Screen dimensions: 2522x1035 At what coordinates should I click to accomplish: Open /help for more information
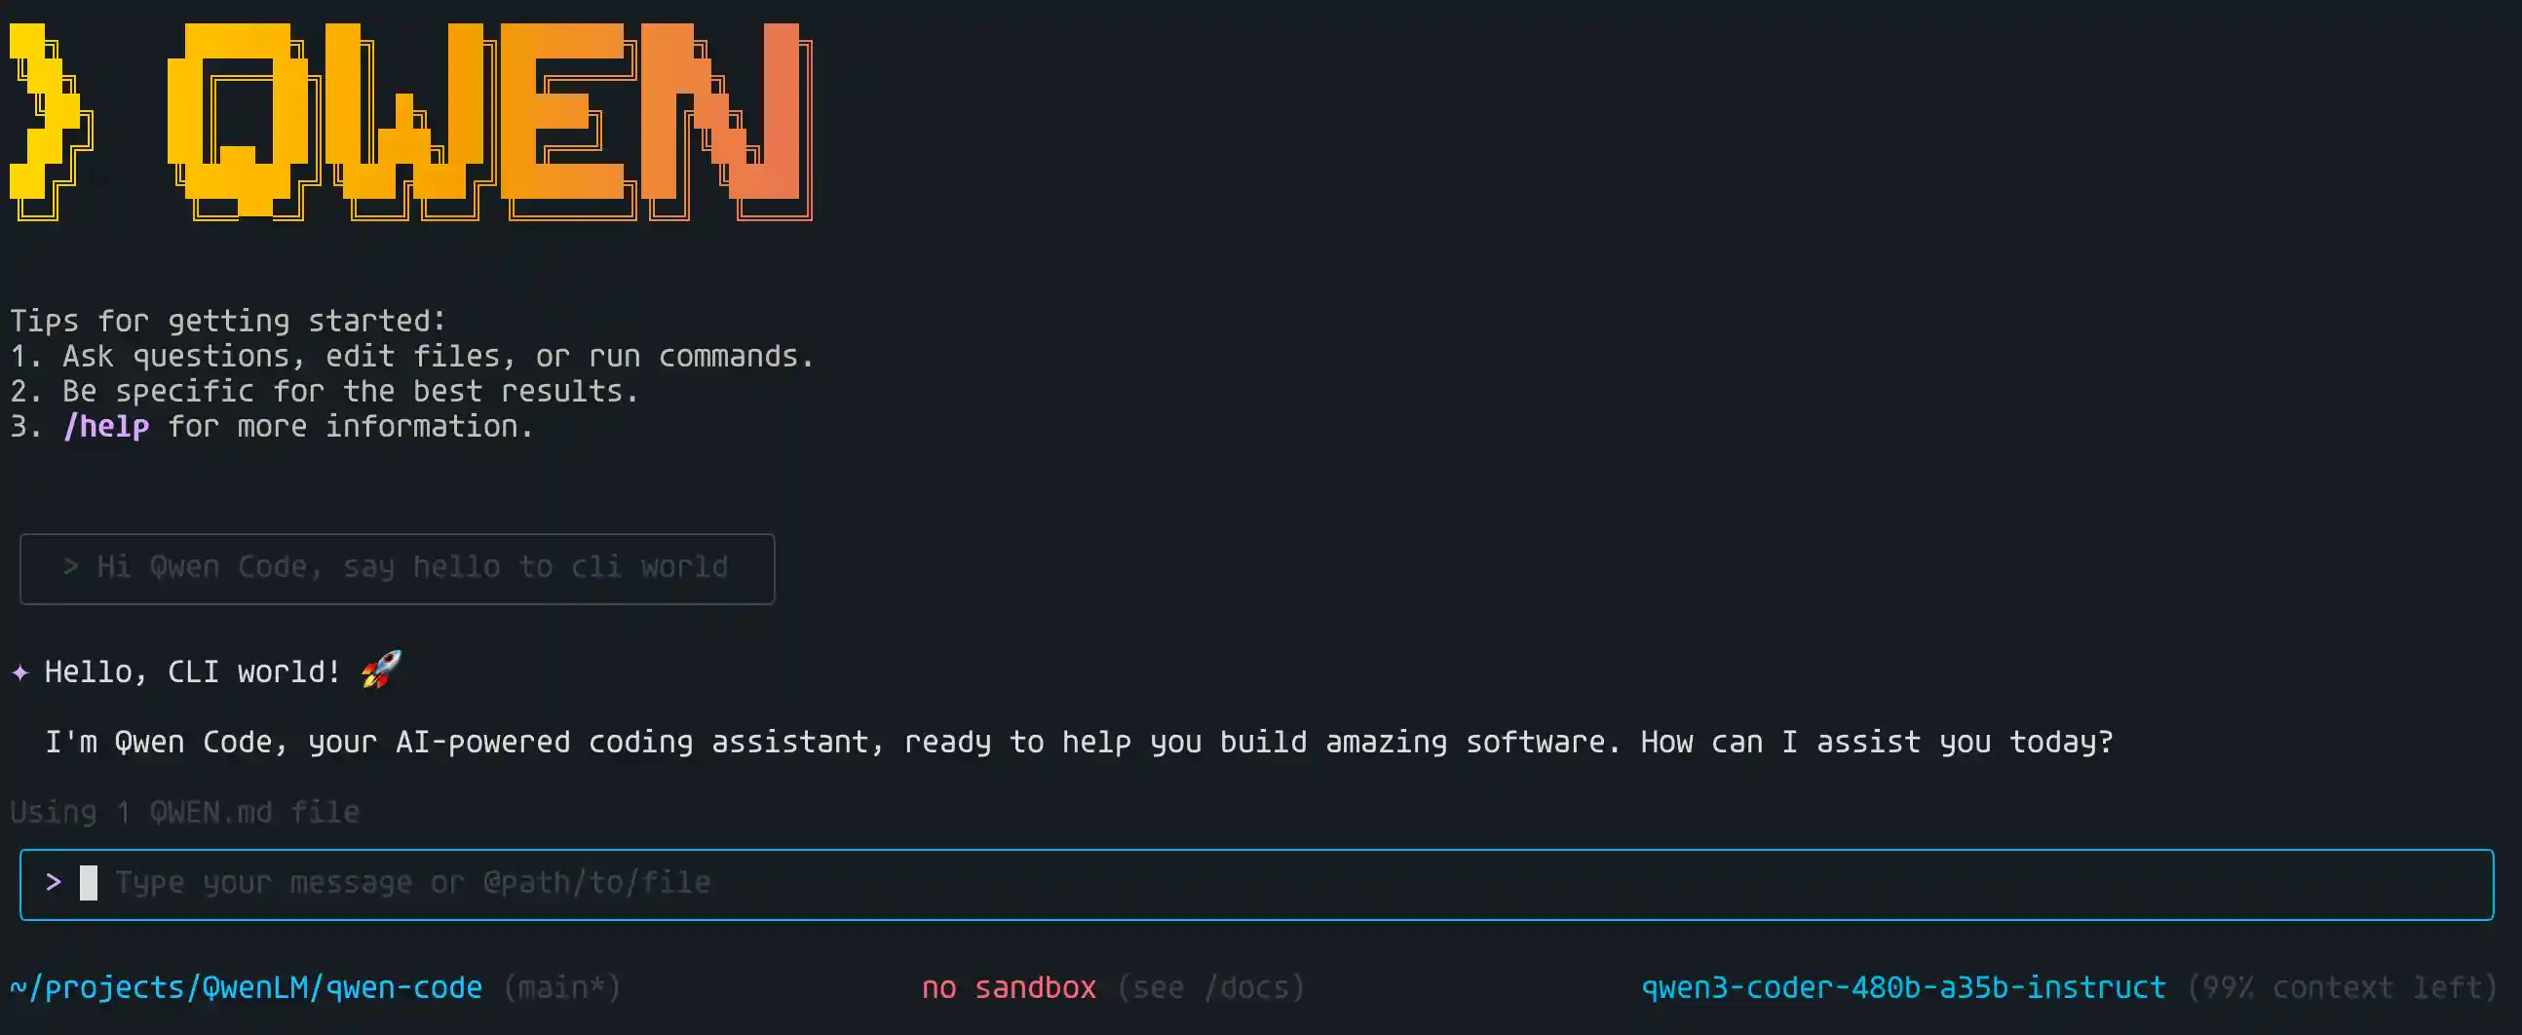pyautogui.click(x=106, y=426)
